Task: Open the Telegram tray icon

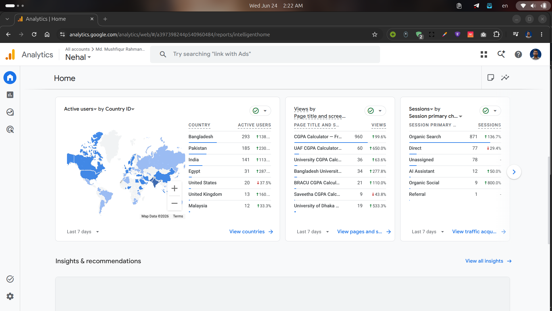Action: coord(476,6)
